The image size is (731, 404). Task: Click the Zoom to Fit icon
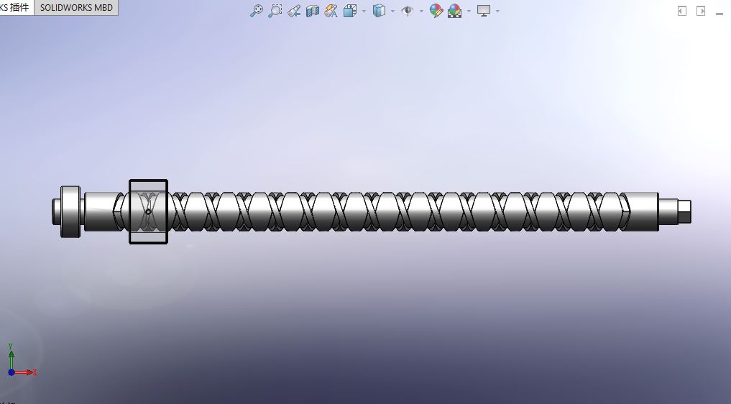point(257,11)
